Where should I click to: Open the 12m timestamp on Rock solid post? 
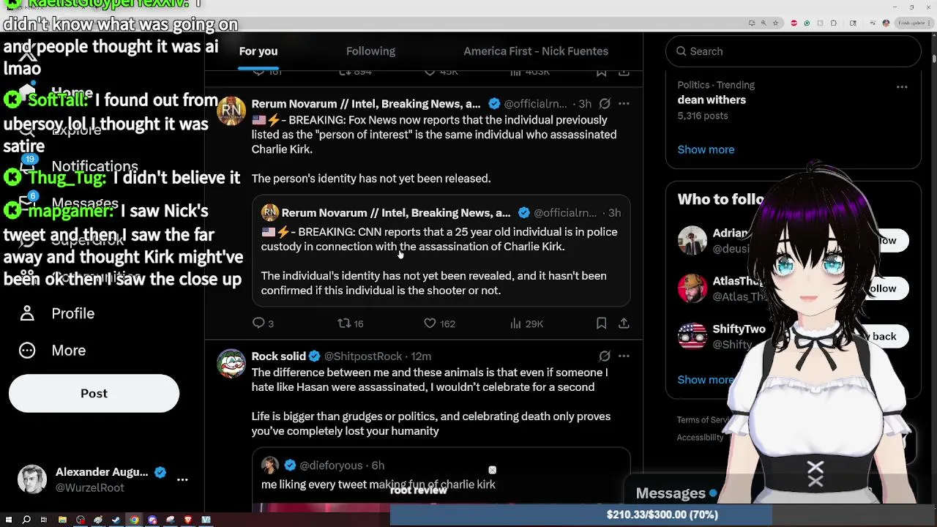(x=421, y=356)
